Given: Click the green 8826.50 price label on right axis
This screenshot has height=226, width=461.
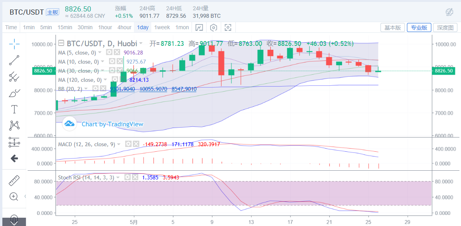Looking at the screenshot, I should pyautogui.click(x=444, y=71).
